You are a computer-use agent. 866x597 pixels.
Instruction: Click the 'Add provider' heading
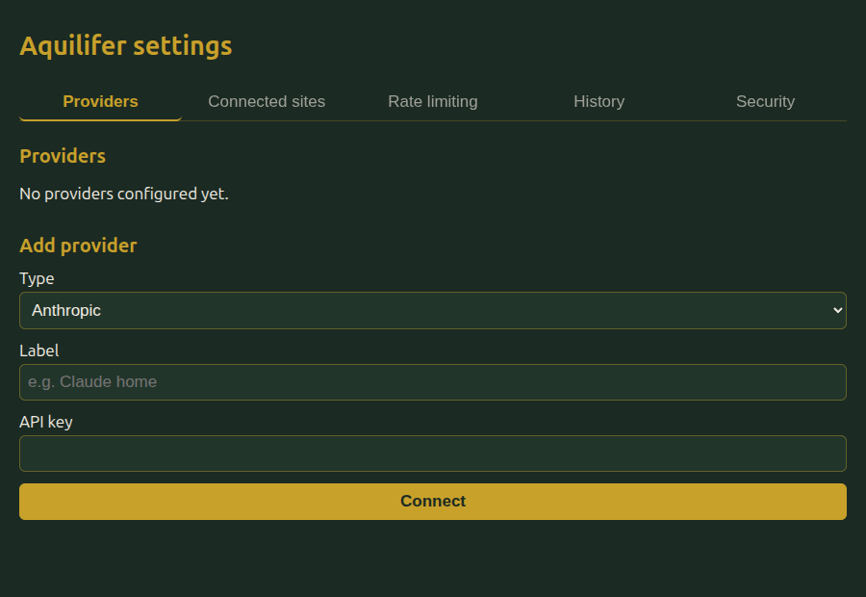[79, 246]
